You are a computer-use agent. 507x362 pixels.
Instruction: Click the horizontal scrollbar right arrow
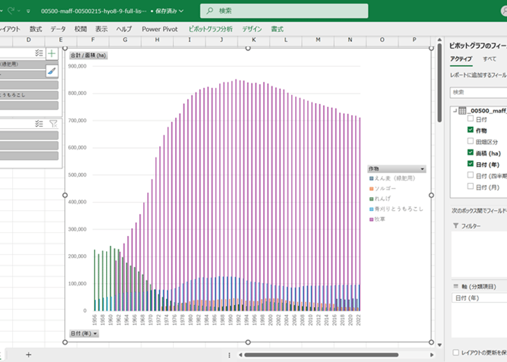(x=432, y=355)
